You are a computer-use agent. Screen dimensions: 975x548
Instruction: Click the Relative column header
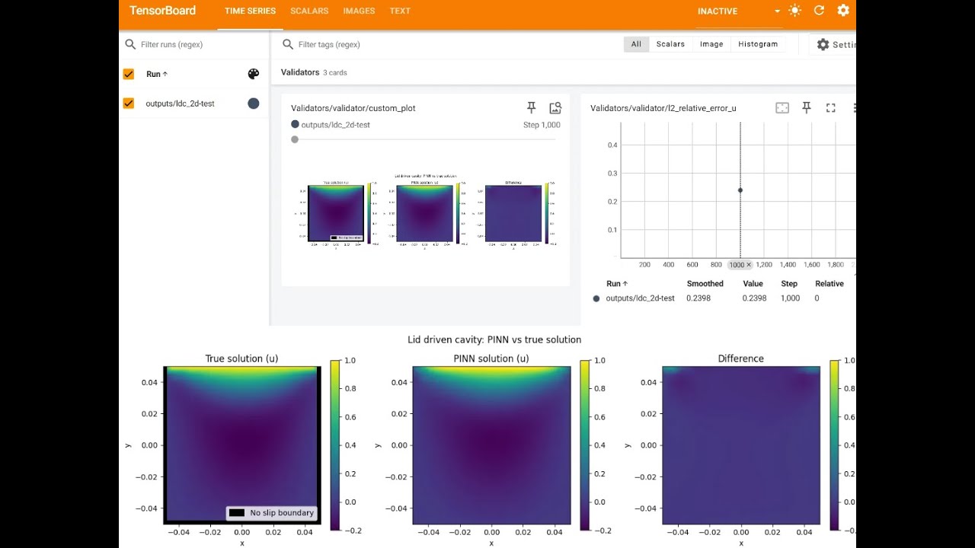point(829,284)
